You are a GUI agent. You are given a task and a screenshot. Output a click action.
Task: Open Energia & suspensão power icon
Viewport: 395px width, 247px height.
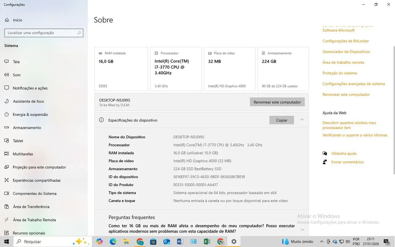(7, 114)
